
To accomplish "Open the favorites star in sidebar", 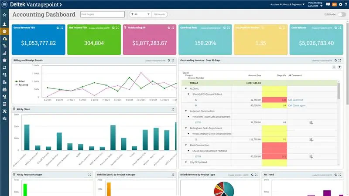I will (4, 15).
